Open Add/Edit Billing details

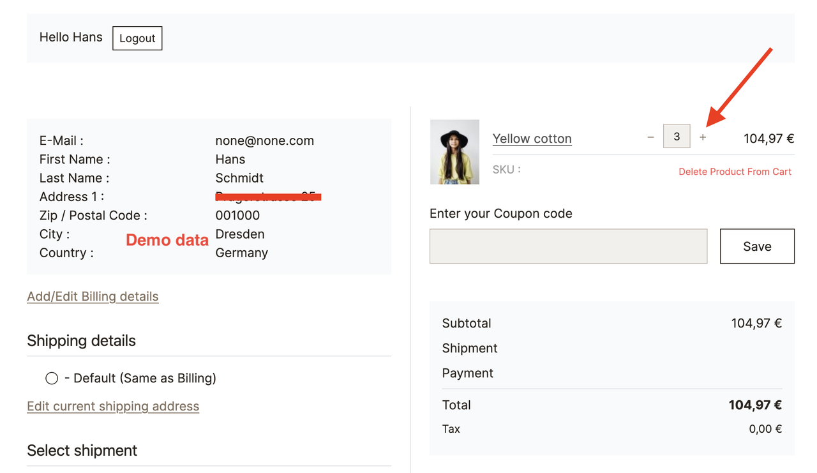93,296
